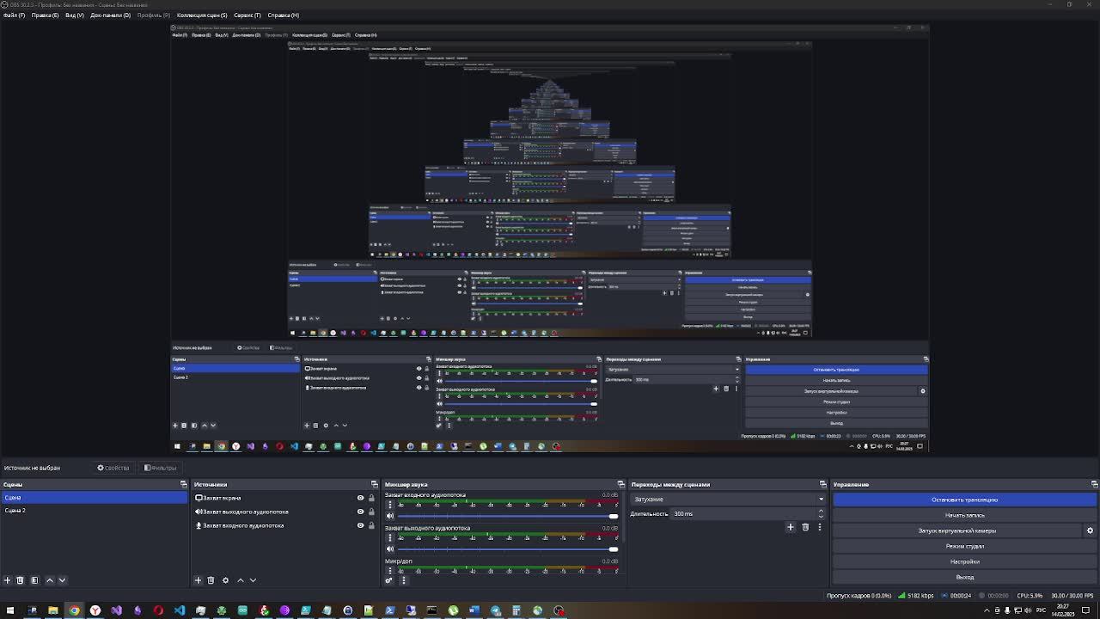Move scene down with the arrow

coord(62,580)
